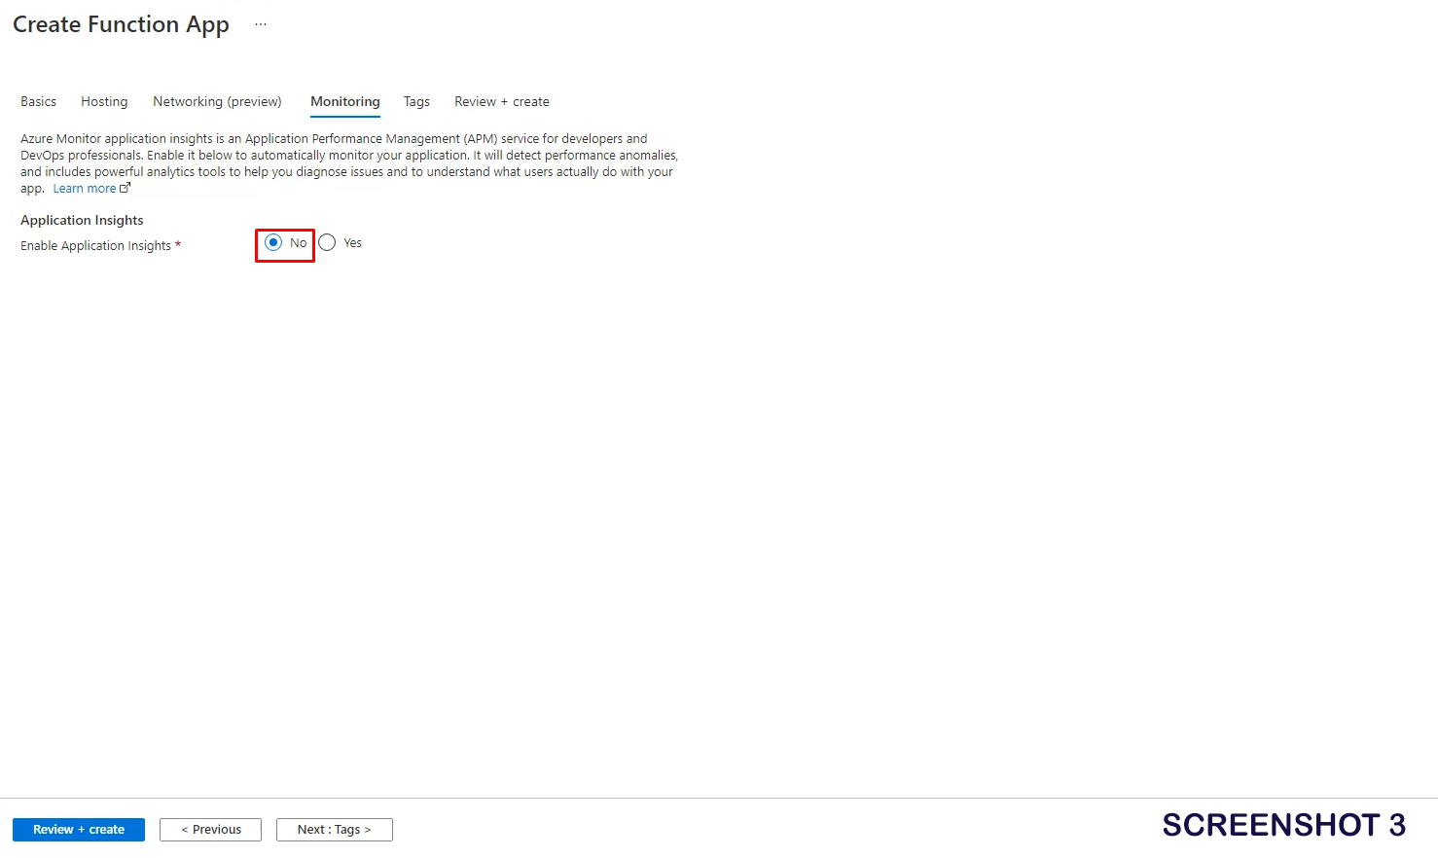Select the Monitoring tab

(344, 101)
